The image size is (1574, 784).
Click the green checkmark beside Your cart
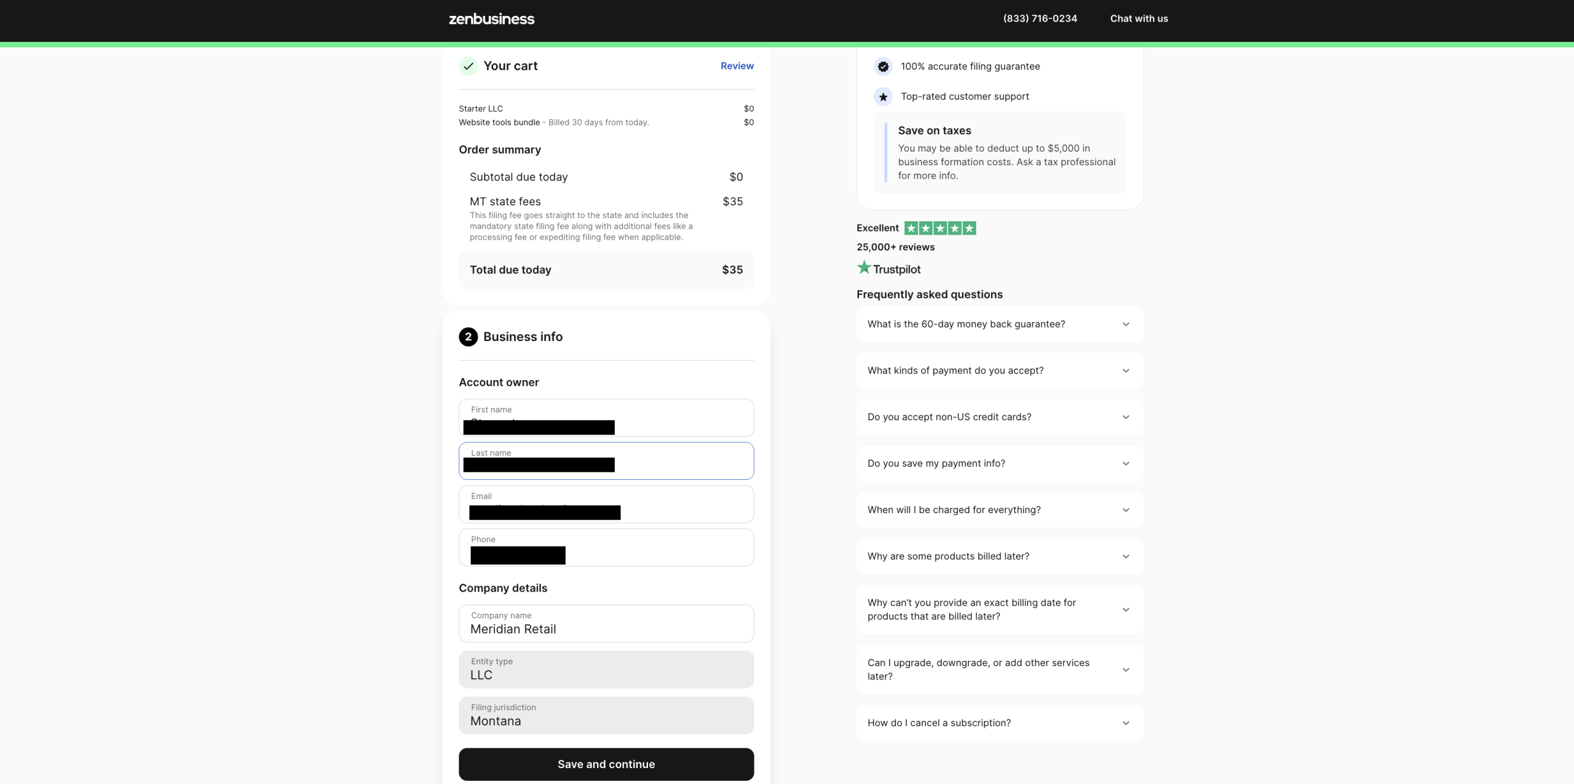click(x=468, y=66)
